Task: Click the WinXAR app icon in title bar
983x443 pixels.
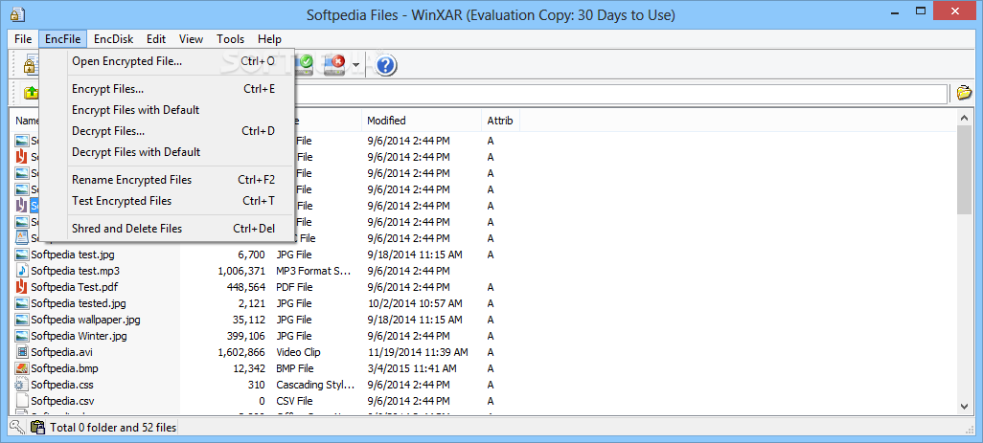Action: click(18, 13)
